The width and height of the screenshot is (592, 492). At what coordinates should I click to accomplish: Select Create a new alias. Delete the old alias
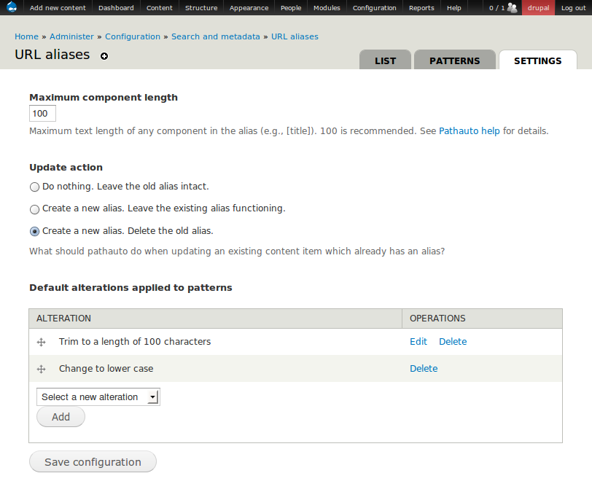34,232
